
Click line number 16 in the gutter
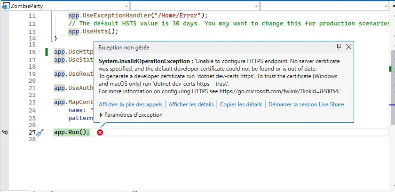(32, 52)
